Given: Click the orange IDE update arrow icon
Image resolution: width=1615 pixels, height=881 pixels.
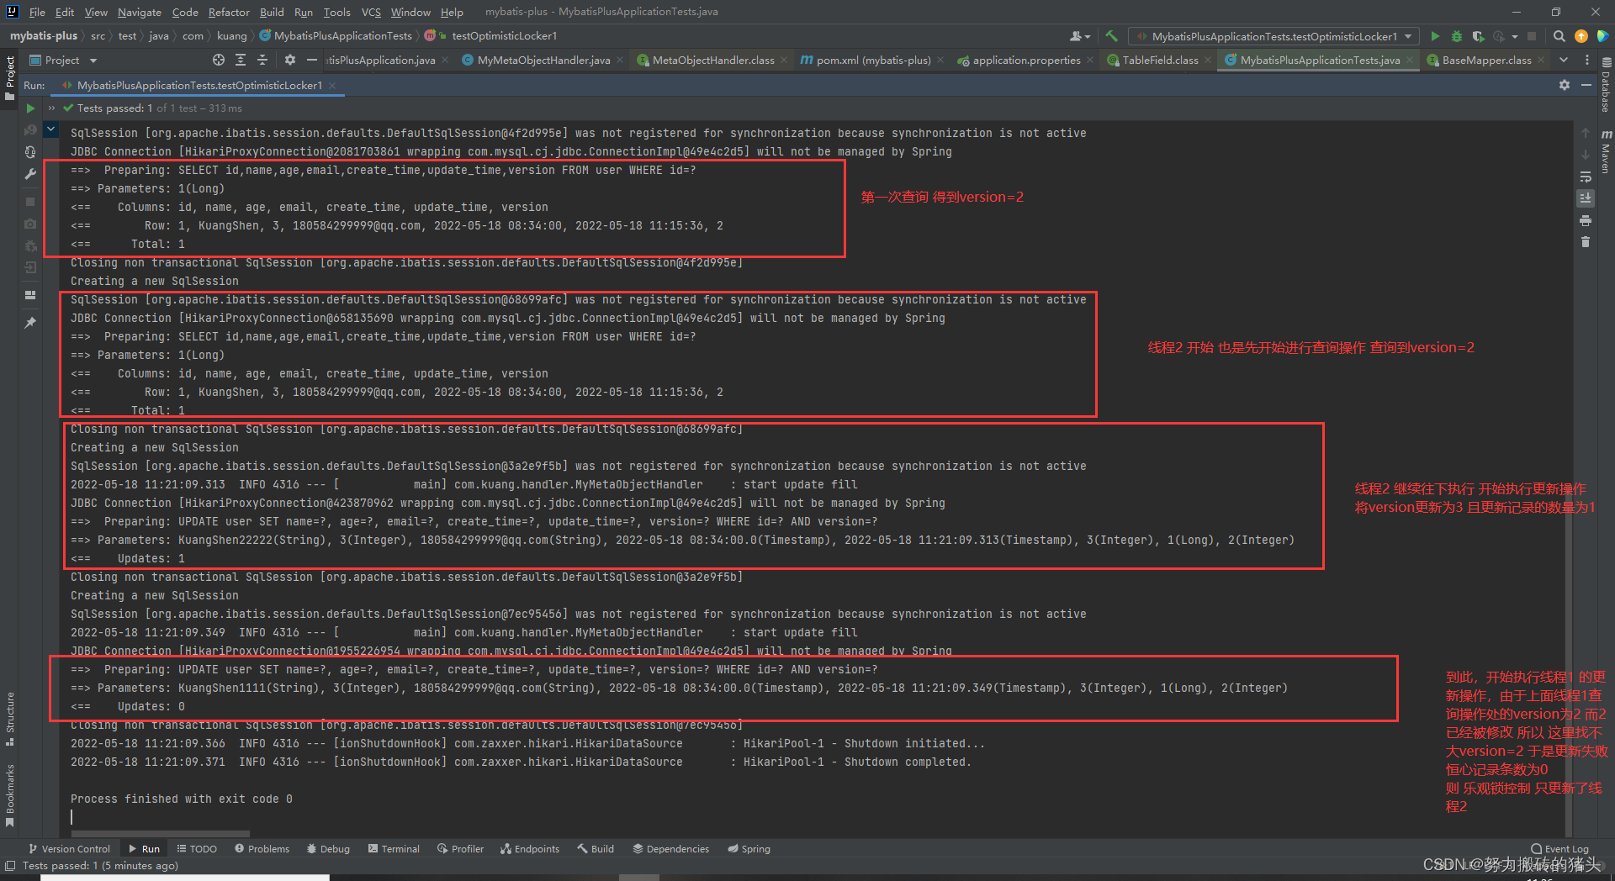Looking at the screenshot, I should point(1581,36).
